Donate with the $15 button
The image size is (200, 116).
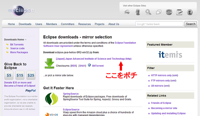click(20, 75)
